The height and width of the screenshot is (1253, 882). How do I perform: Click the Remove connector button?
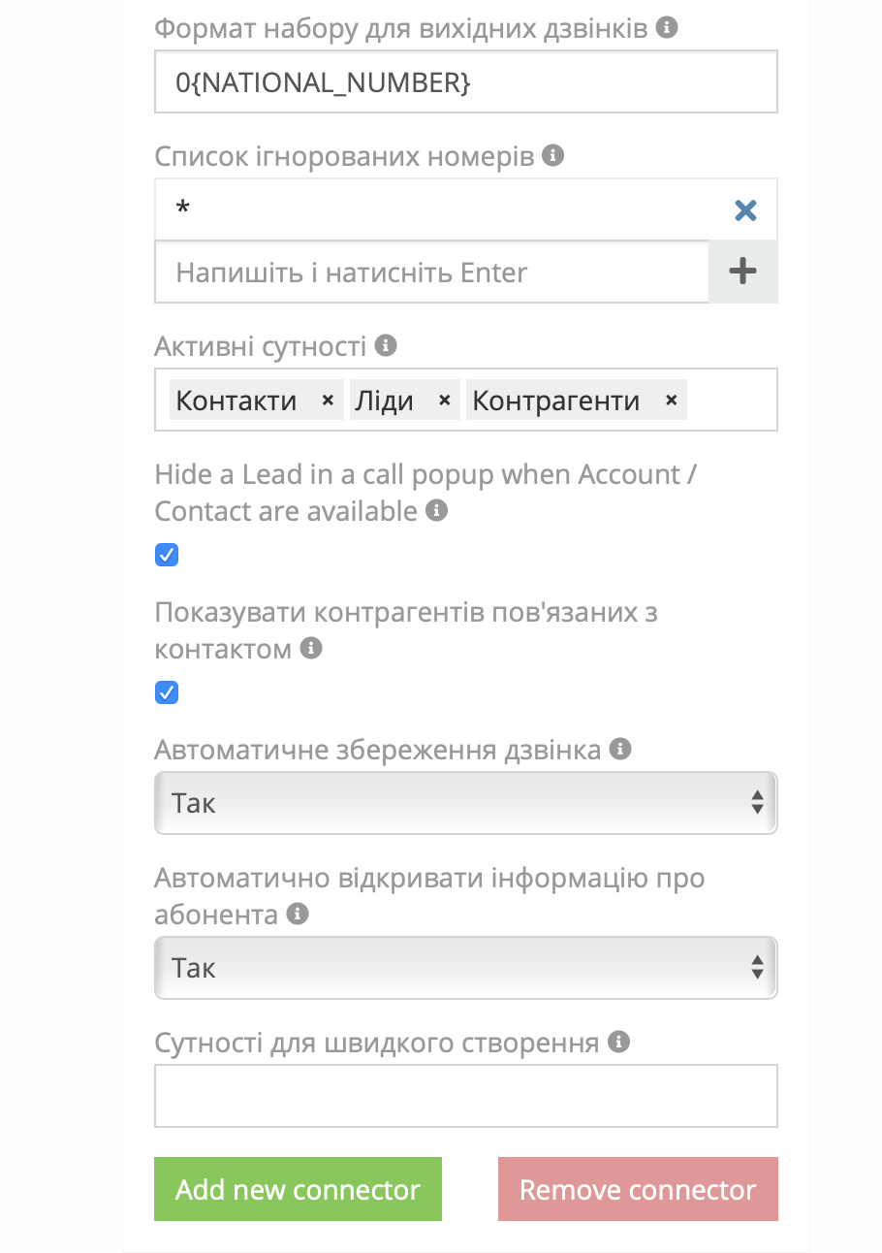(638, 1189)
